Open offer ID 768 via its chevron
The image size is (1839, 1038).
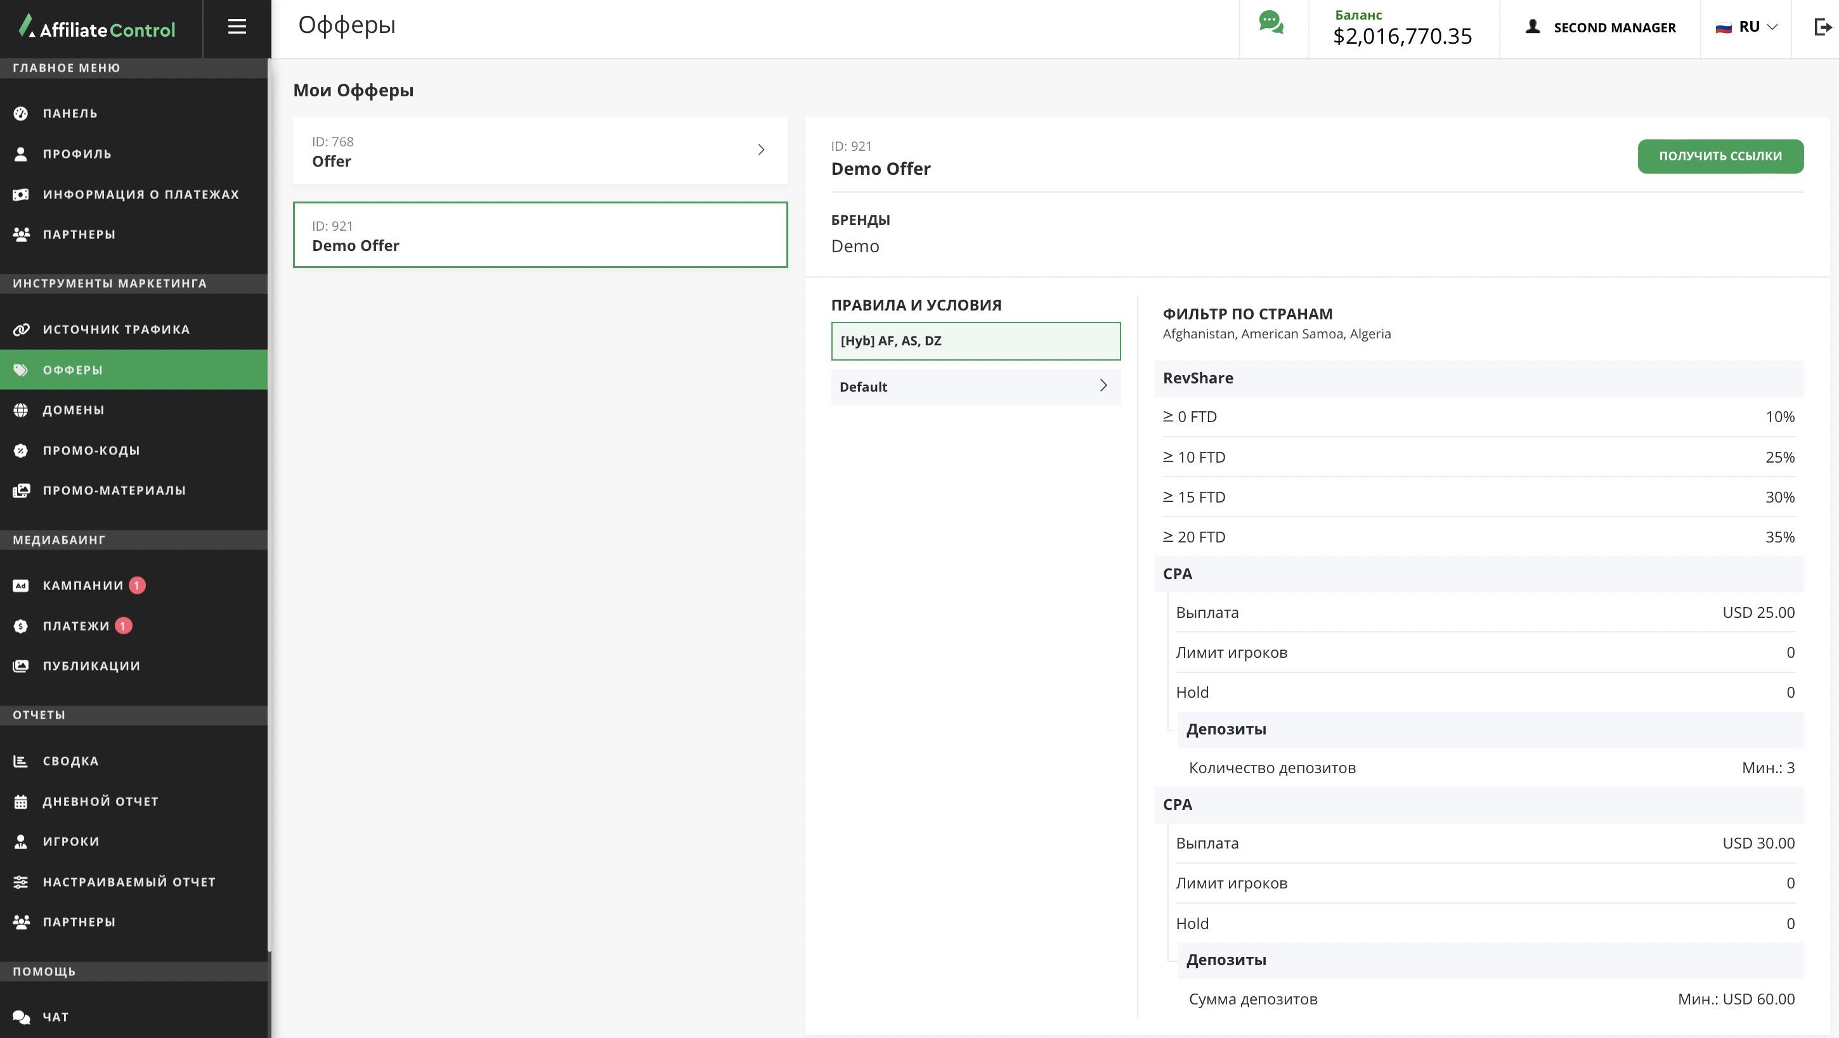[761, 150]
